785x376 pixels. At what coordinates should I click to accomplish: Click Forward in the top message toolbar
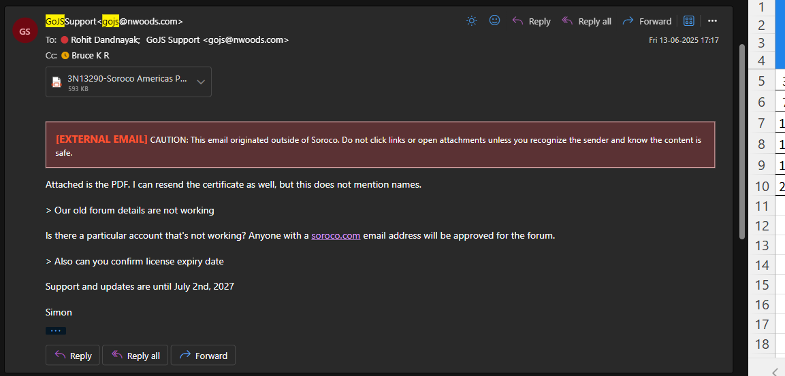(x=647, y=21)
